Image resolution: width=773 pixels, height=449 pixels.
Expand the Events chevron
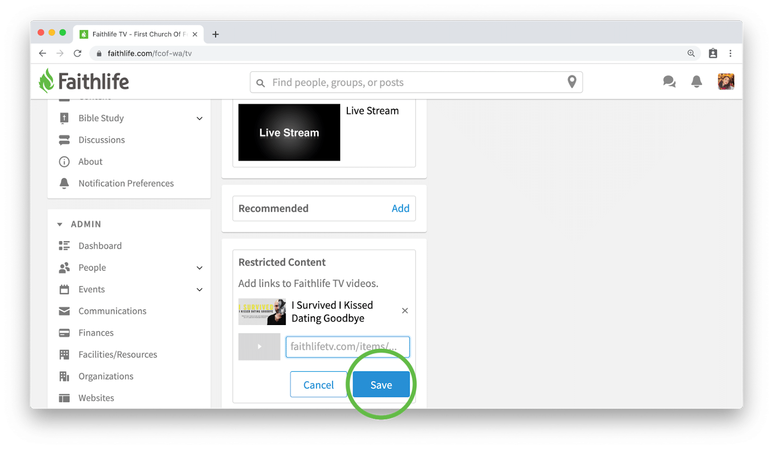click(200, 290)
